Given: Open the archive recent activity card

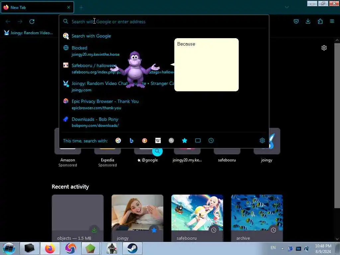Looking at the screenshot, I should pyautogui.click(x=257, y=218).
